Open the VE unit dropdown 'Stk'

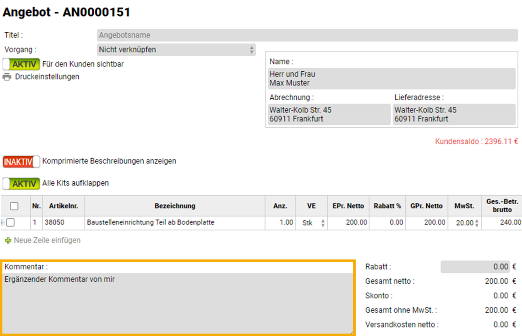pos(311,223)
